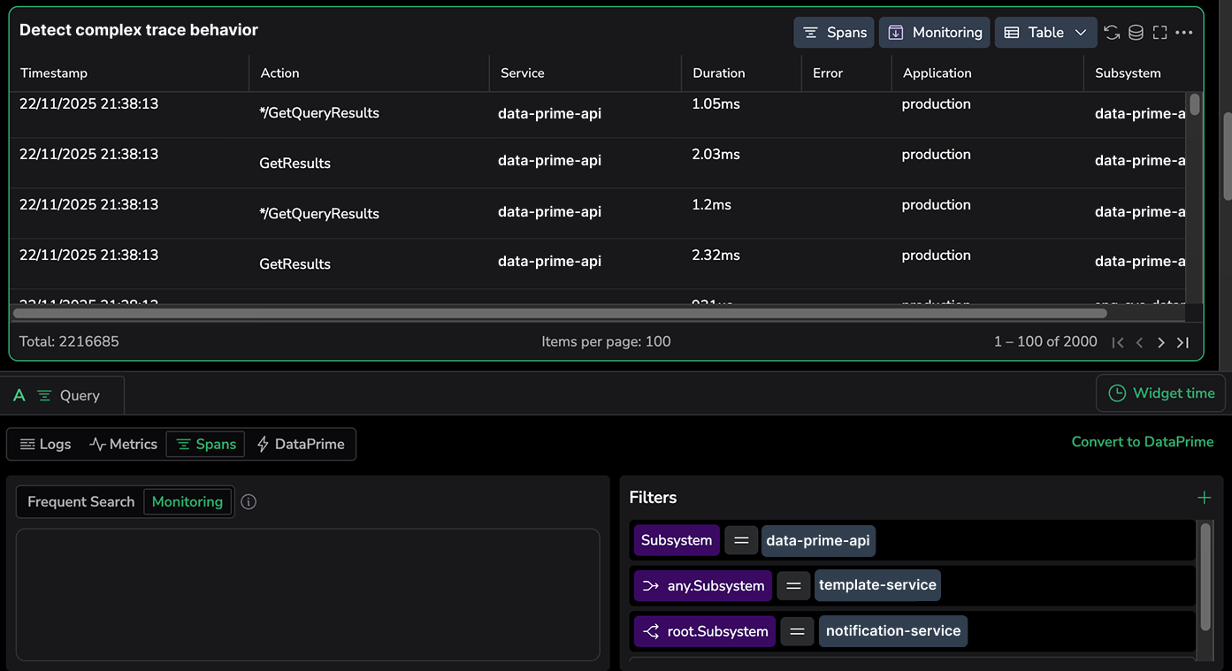This screenshot has width=1232, height=671.
Task: Click the refresh widget icon
Action: pos(1112,33)
